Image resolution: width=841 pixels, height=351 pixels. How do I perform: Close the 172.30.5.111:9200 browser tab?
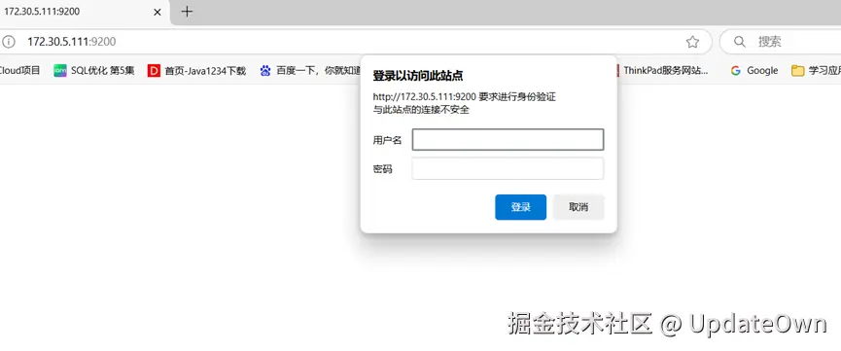(158, 12)
